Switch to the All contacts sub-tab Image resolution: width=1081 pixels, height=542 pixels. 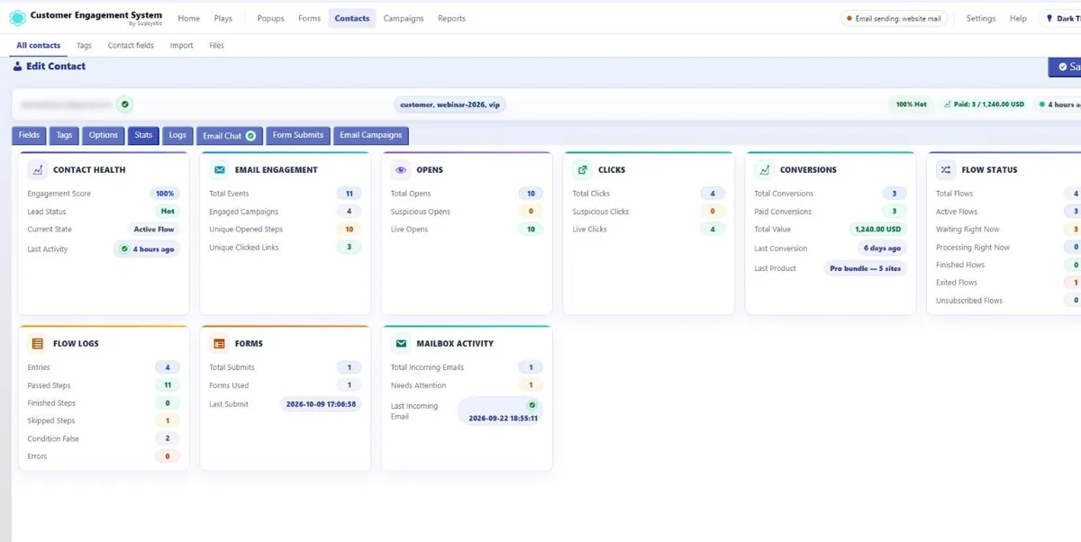tap(39, 45)
